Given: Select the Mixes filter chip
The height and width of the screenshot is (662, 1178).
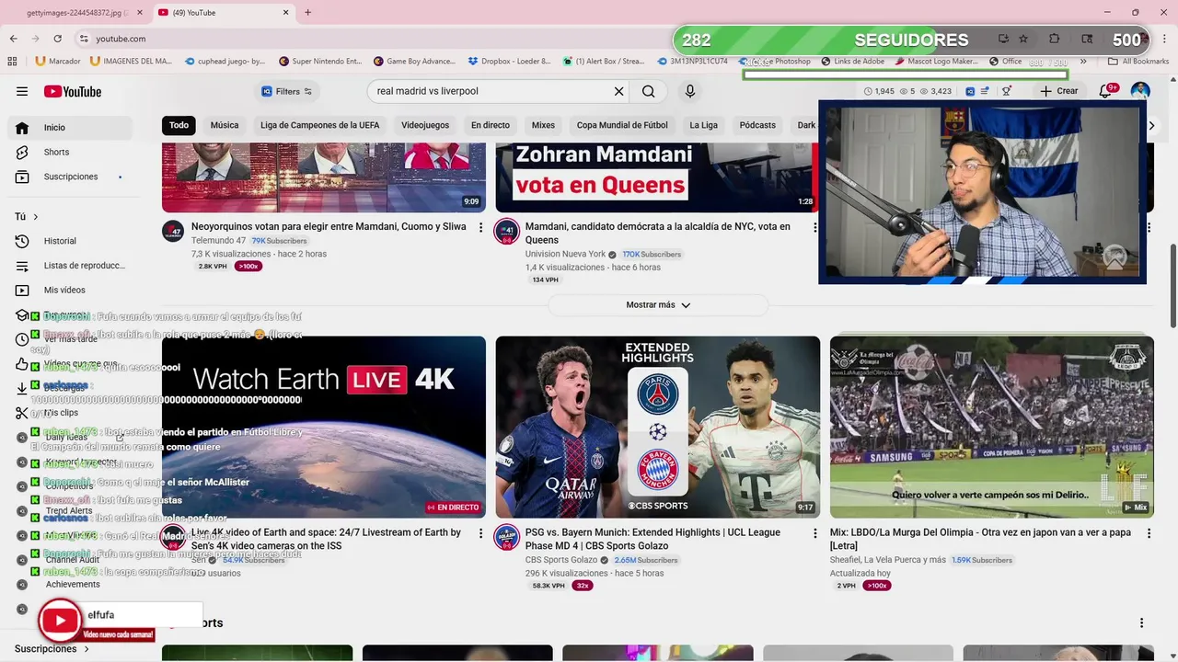Looking at the screenshot, I should tap(543, 125).
